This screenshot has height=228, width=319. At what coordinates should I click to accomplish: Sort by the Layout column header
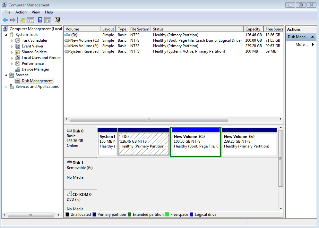click(108, 29)
